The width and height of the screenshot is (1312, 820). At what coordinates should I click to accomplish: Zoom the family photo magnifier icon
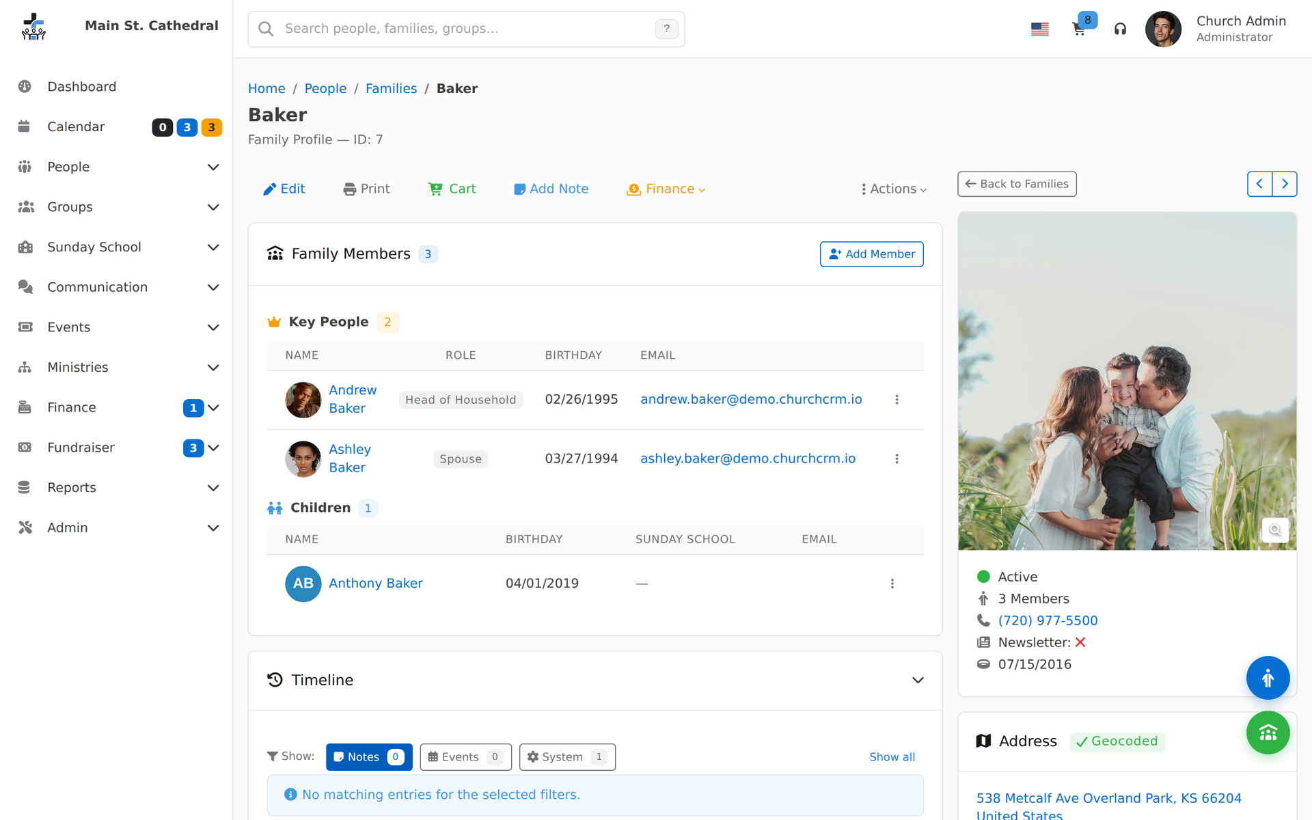tap(1275, 530)
